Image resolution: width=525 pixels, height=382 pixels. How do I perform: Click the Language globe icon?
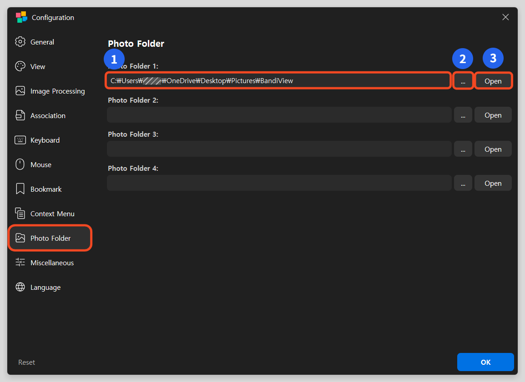point(20,287)
